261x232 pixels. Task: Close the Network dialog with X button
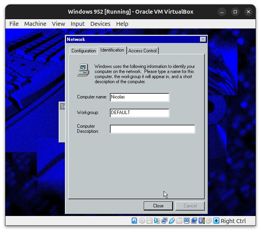pos(203,39)
